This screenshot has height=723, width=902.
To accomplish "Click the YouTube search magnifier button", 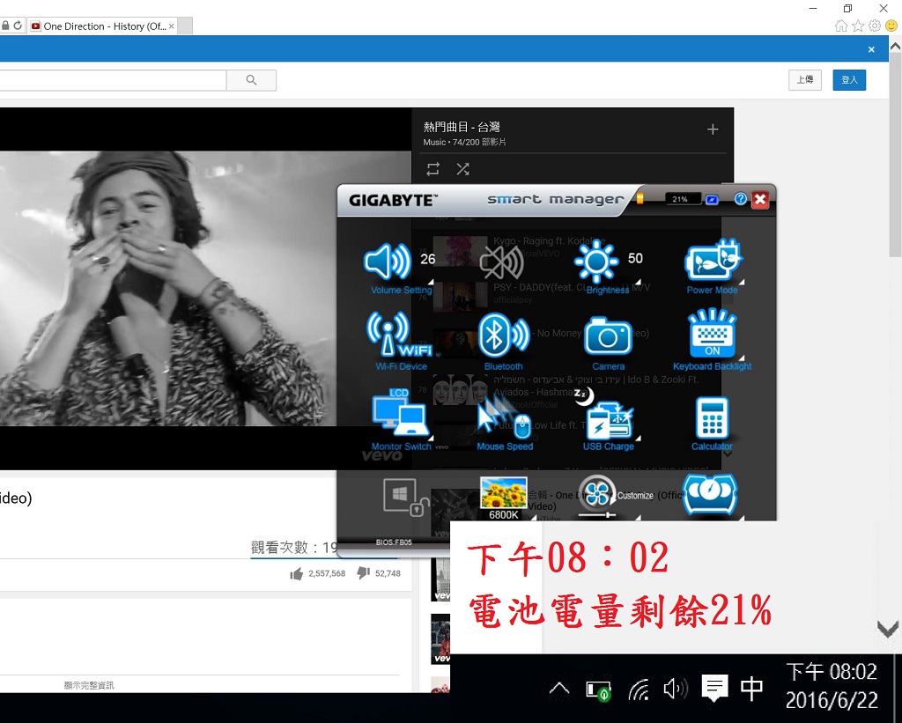I will pyautogui.click(x=251, y=80).
